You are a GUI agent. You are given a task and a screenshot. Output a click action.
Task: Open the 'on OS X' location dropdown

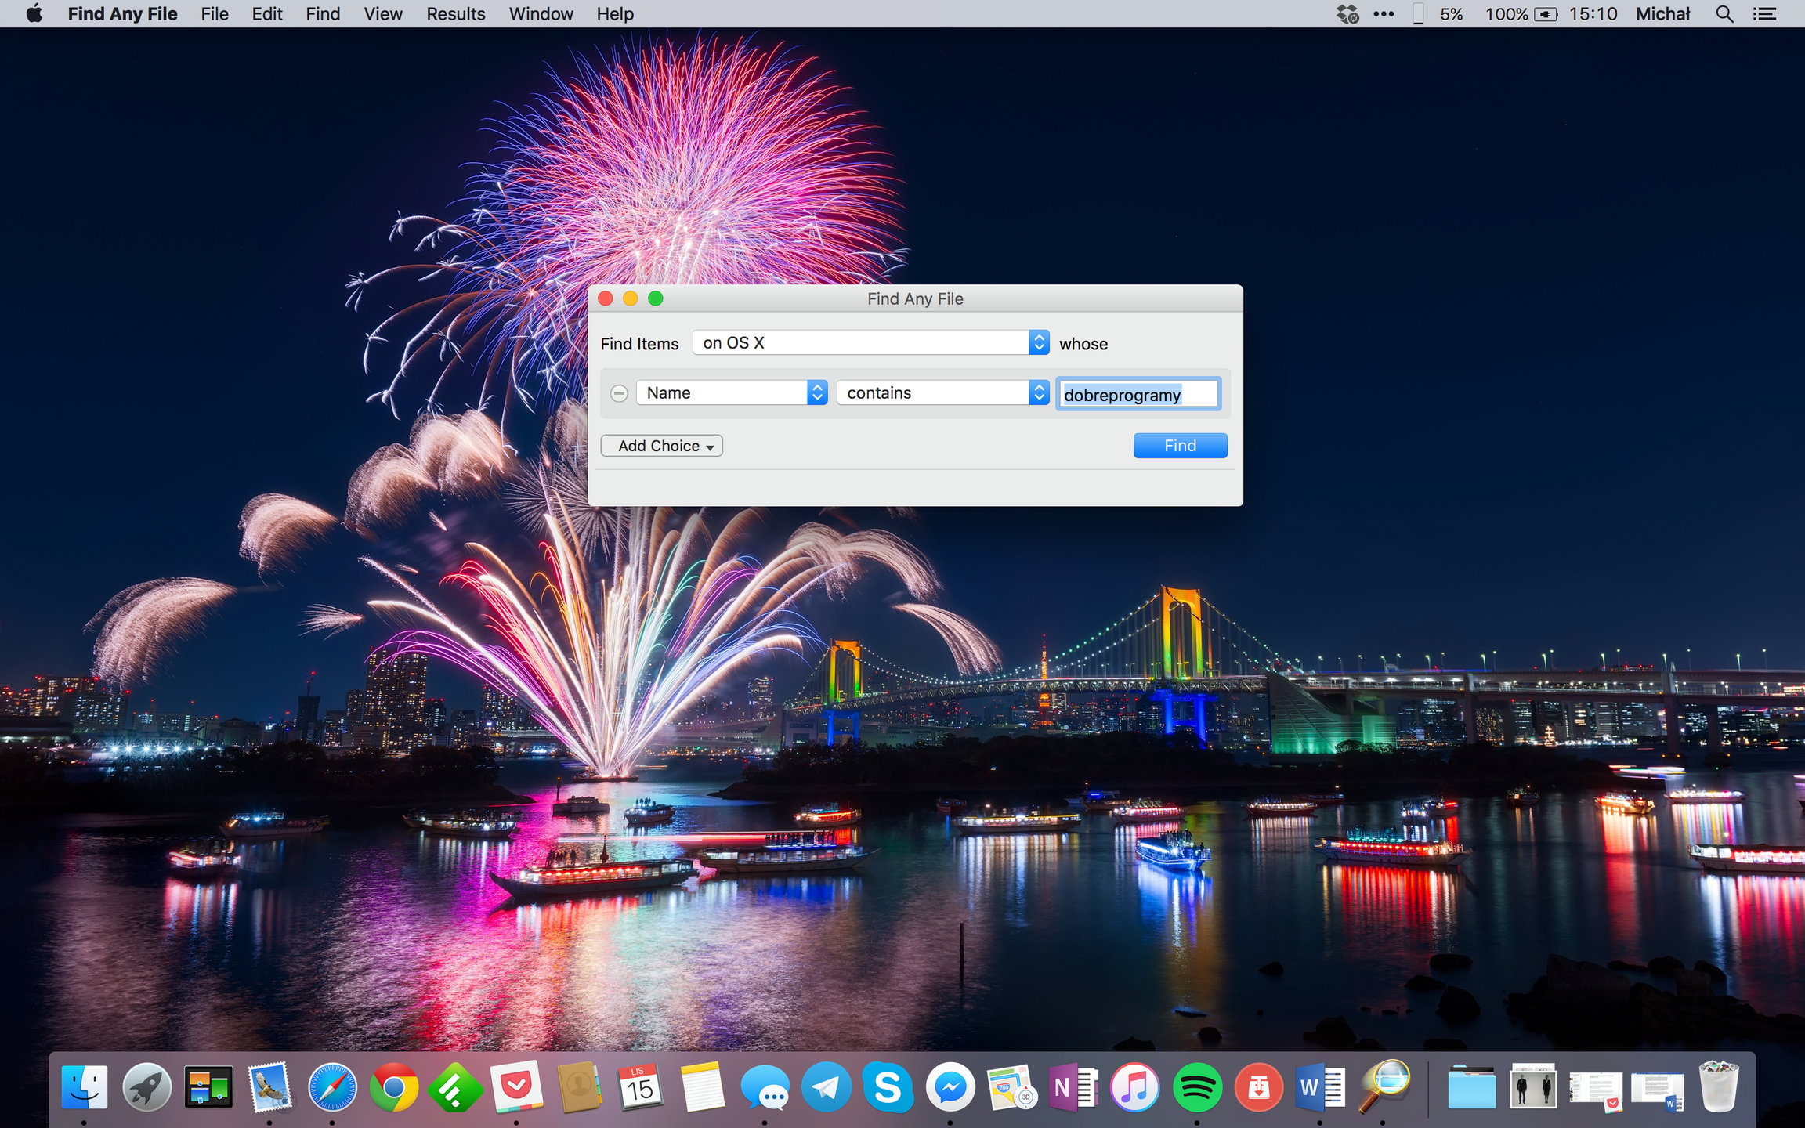point(870,343)
